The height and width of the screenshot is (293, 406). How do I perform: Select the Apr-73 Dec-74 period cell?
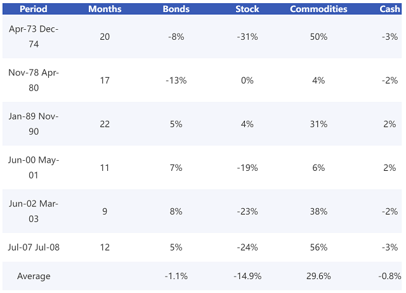coord(34,37)
